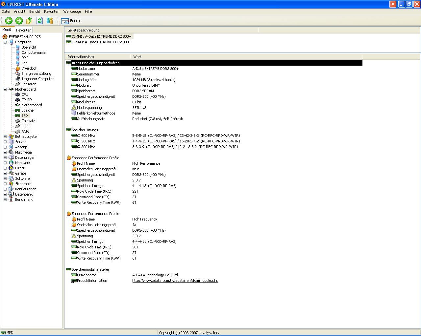Image resolution: width=421 pixels, height=336 pixels.
Task: Open the Bericht report toolbar button
Action: (x=71, y=21)
